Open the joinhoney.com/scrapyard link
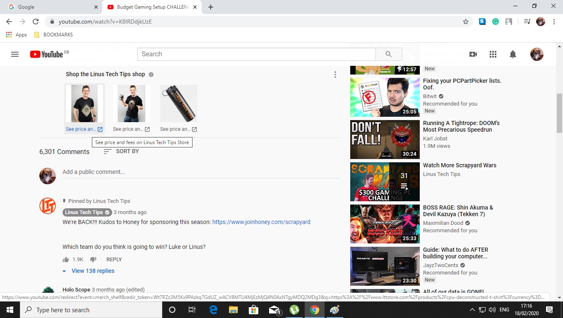 261,222
